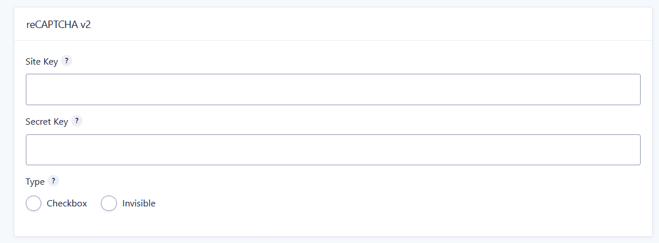Click the "Checkbox" radio label text
Image resolution: width=659 pixels, height=243 pixels.
click(x=67, y=204)
